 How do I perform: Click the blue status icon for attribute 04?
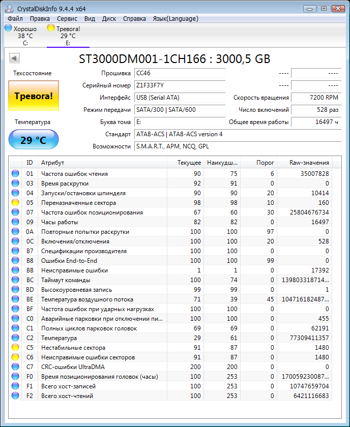click(x=15, y=193)
